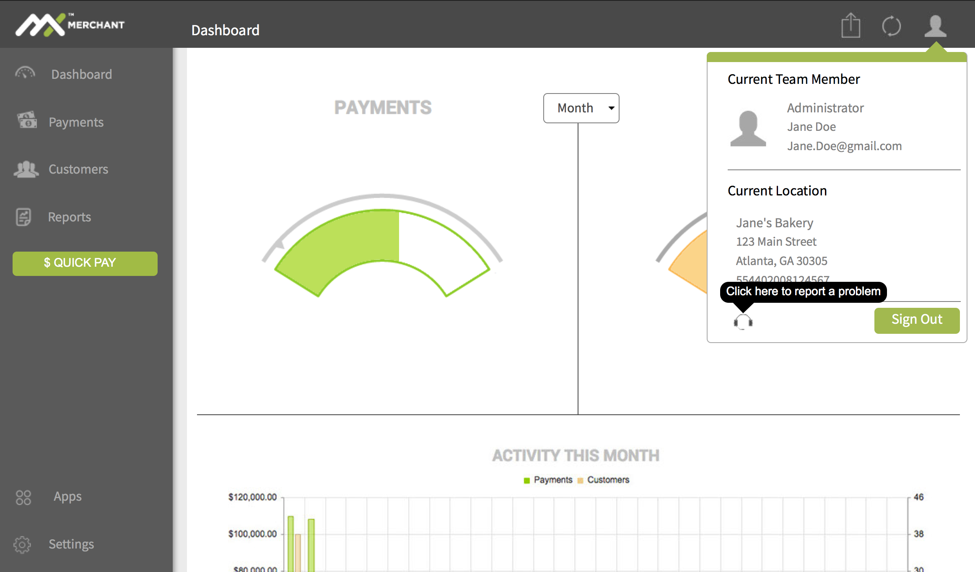Click the Apps grid icon in sidebar
Viewport: 975px width, 572px height.
23,497
